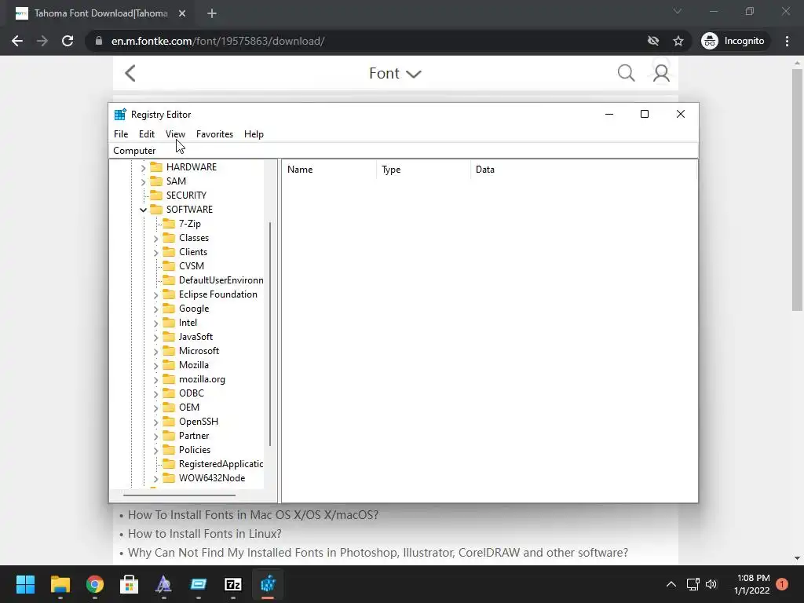Click the Chrome URL address bar

coord(371,41)
